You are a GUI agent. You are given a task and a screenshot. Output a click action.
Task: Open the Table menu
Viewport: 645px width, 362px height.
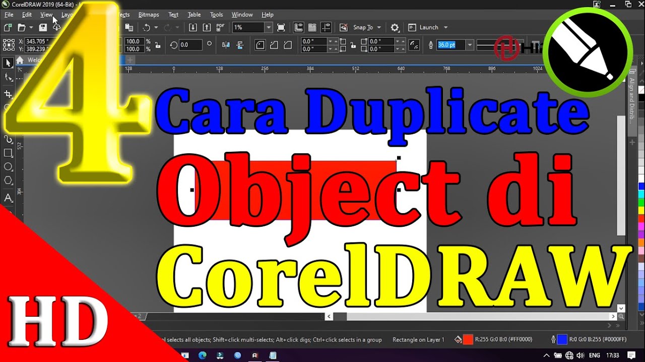194,15
